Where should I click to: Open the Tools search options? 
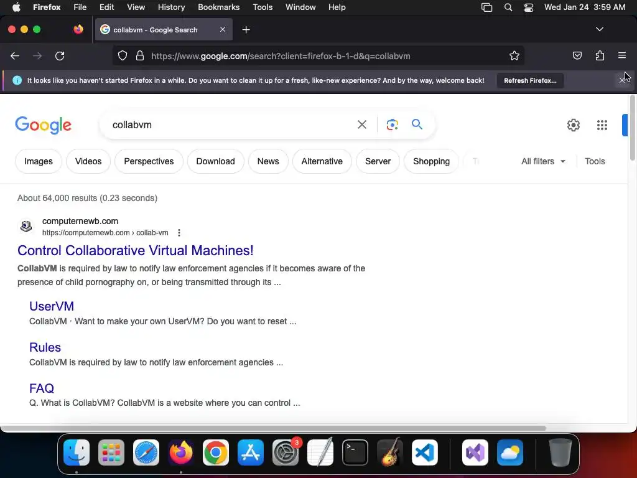[595, 161]
